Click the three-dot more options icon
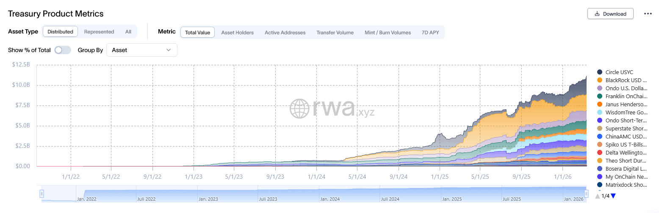This screenshot has height=213, width=659. coord(648,14)
